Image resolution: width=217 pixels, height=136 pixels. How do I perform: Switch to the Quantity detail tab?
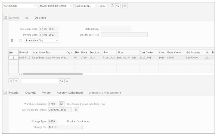pyautogui.click(x=31, y=93)
